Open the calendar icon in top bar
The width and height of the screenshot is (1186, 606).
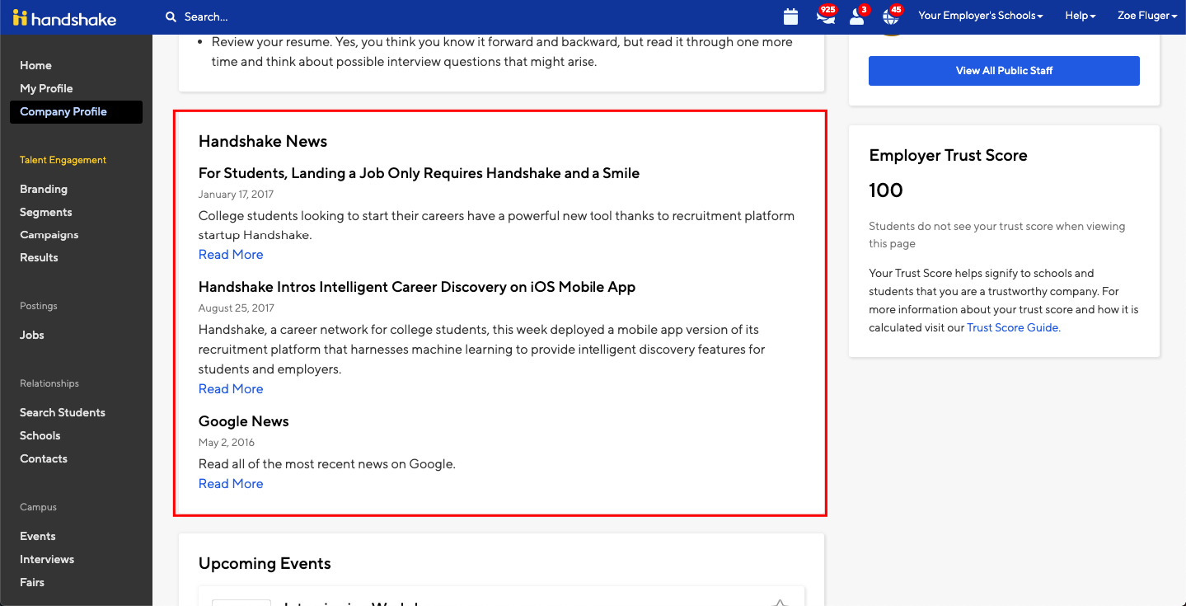tap(790, 16)
